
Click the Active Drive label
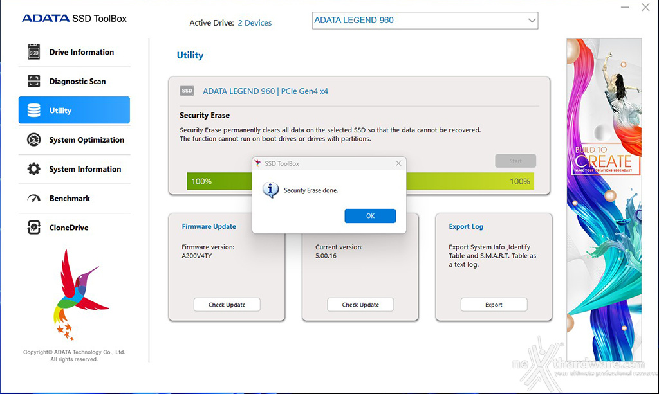(x=211, y=23)
